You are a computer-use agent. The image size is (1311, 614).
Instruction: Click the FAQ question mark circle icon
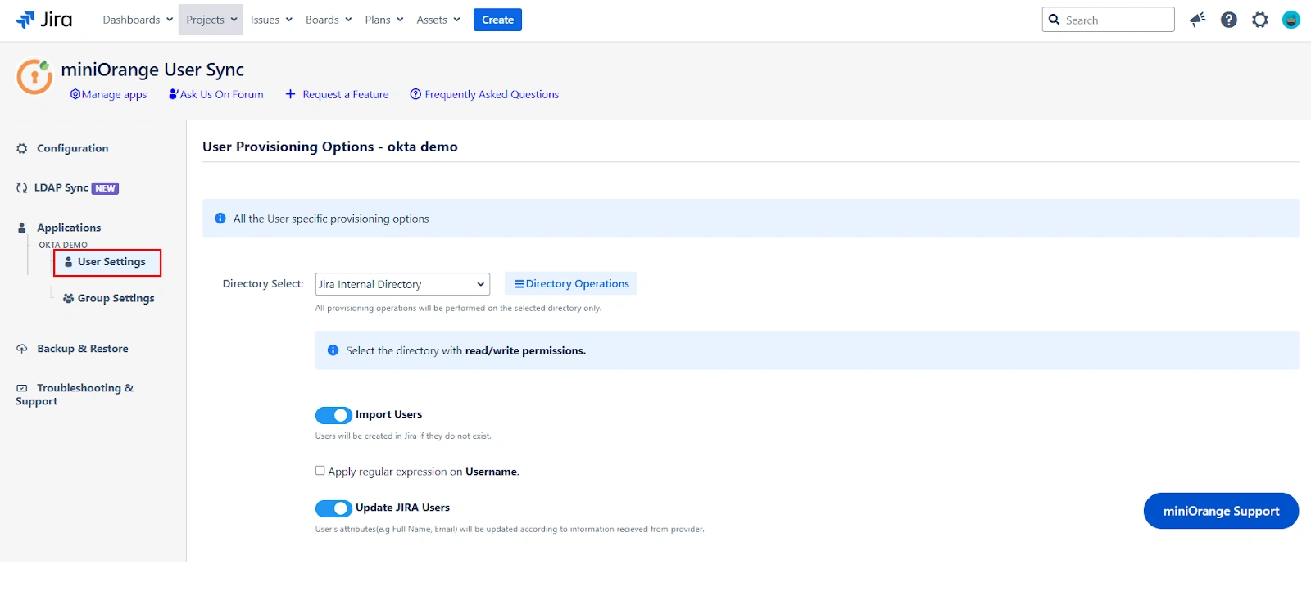pyautogui.click(x=415, y=94)
